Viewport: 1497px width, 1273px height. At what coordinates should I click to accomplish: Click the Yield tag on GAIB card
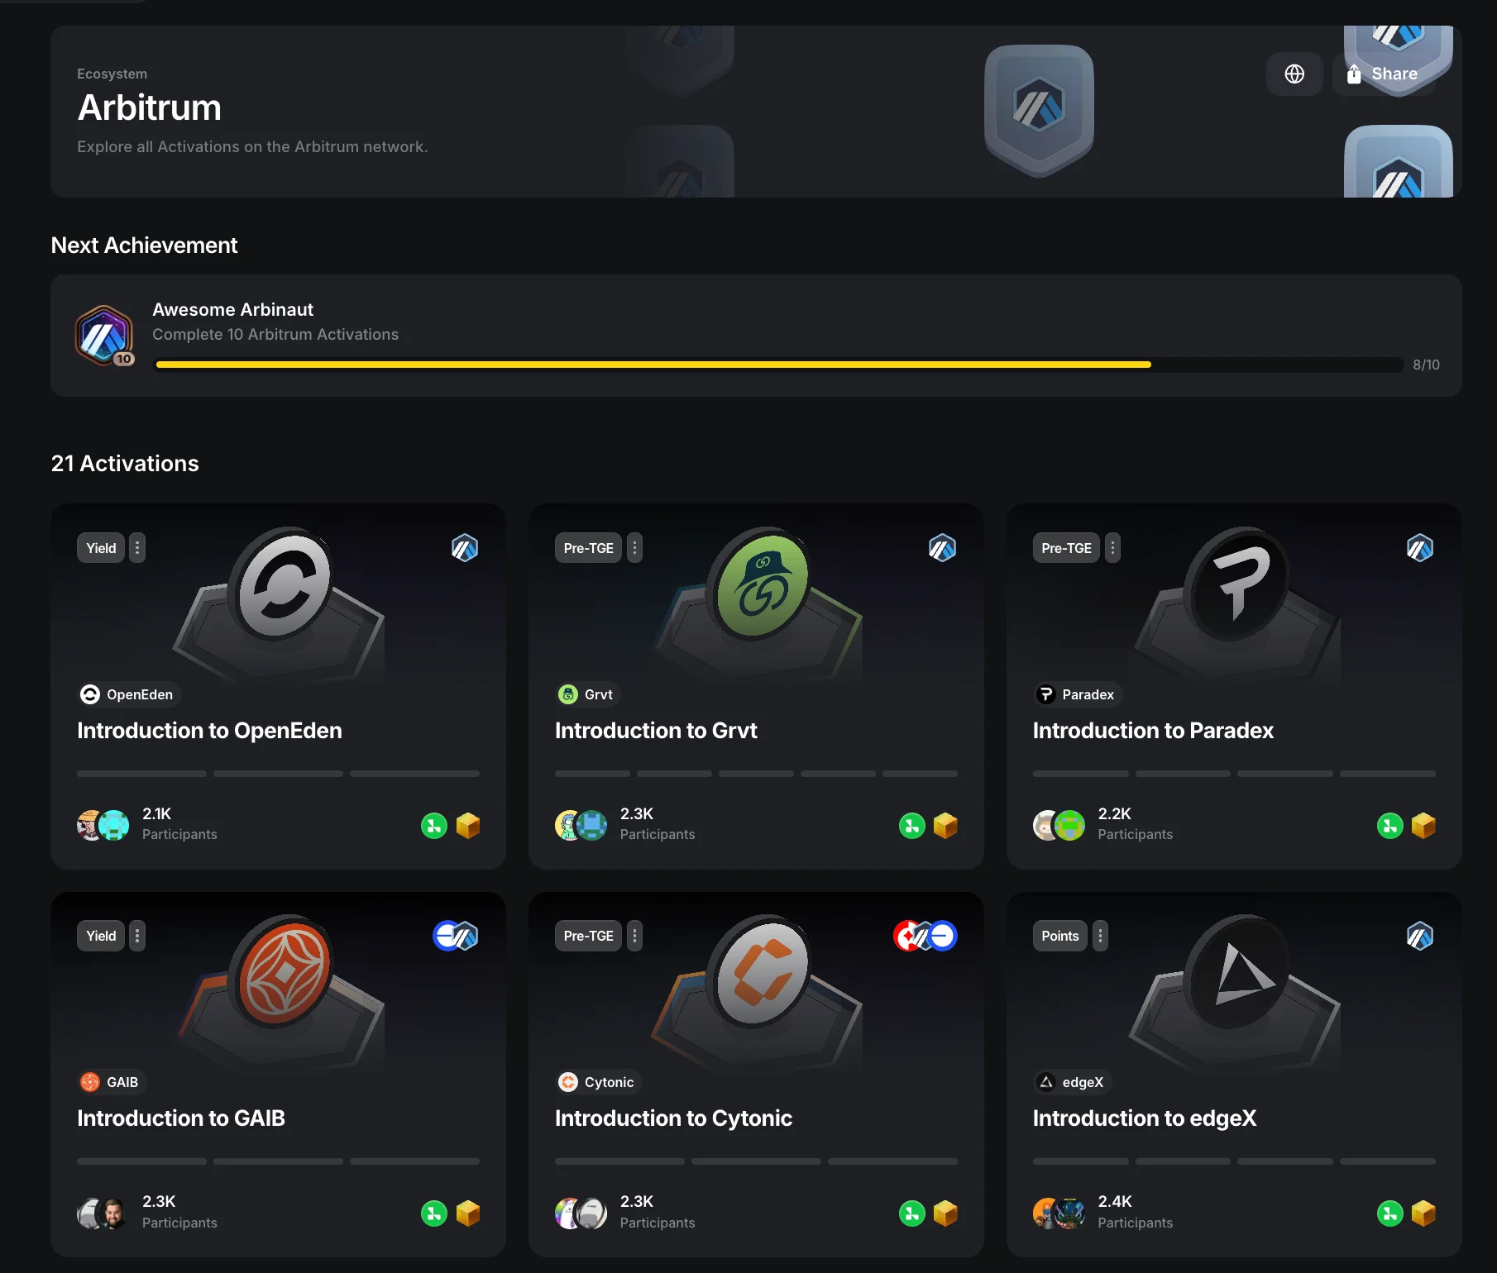[x=101, y=936]
